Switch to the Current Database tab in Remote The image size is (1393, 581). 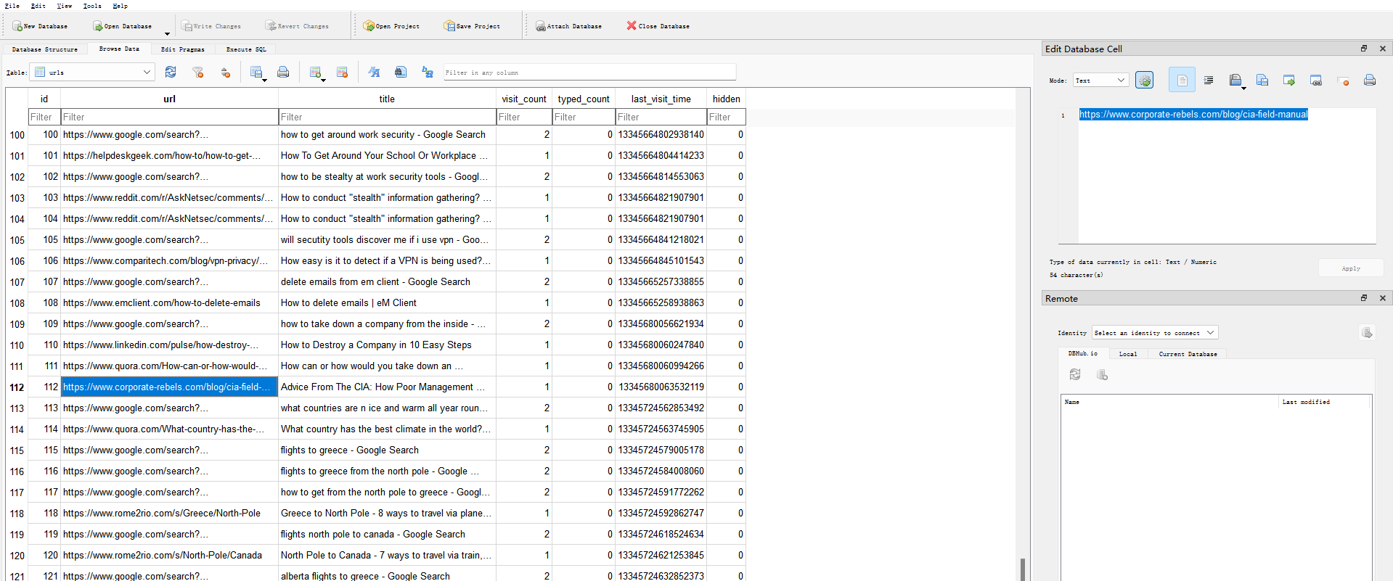(1188, 354)
